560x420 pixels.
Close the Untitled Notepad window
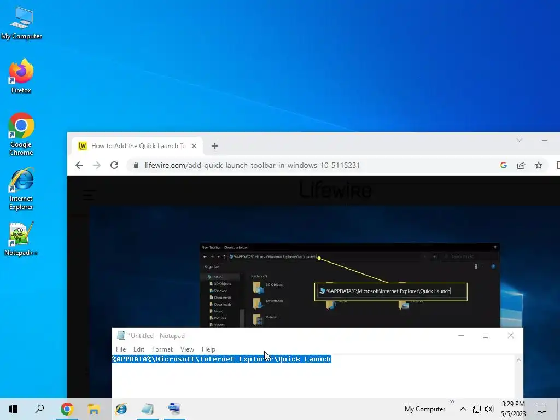click(x=510, y=335)
